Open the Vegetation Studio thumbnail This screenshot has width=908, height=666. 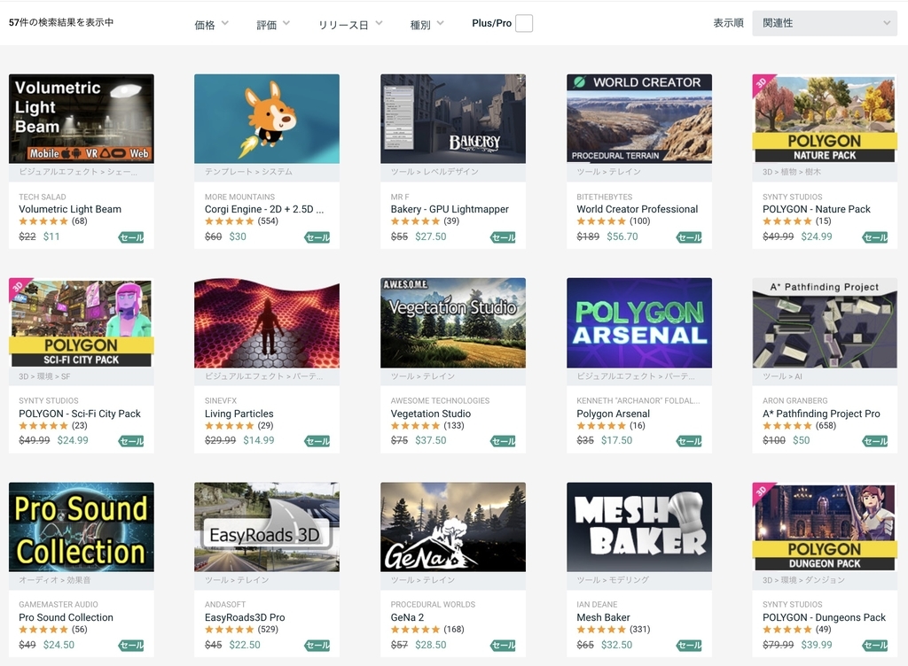[x=453, y=322]
